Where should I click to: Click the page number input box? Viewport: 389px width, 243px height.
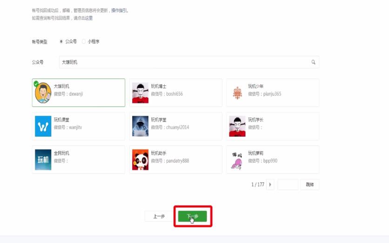point(288,184)
